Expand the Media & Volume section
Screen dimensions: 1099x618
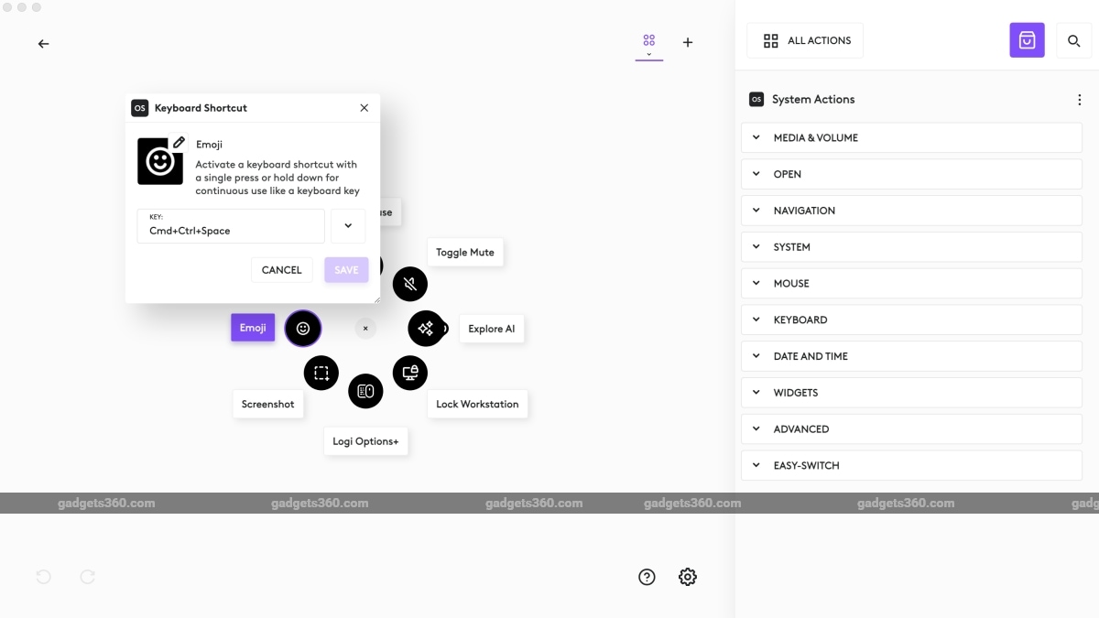coord(911,137)
